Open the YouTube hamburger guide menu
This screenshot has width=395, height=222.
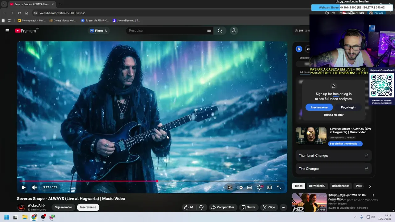pos(7,31)
